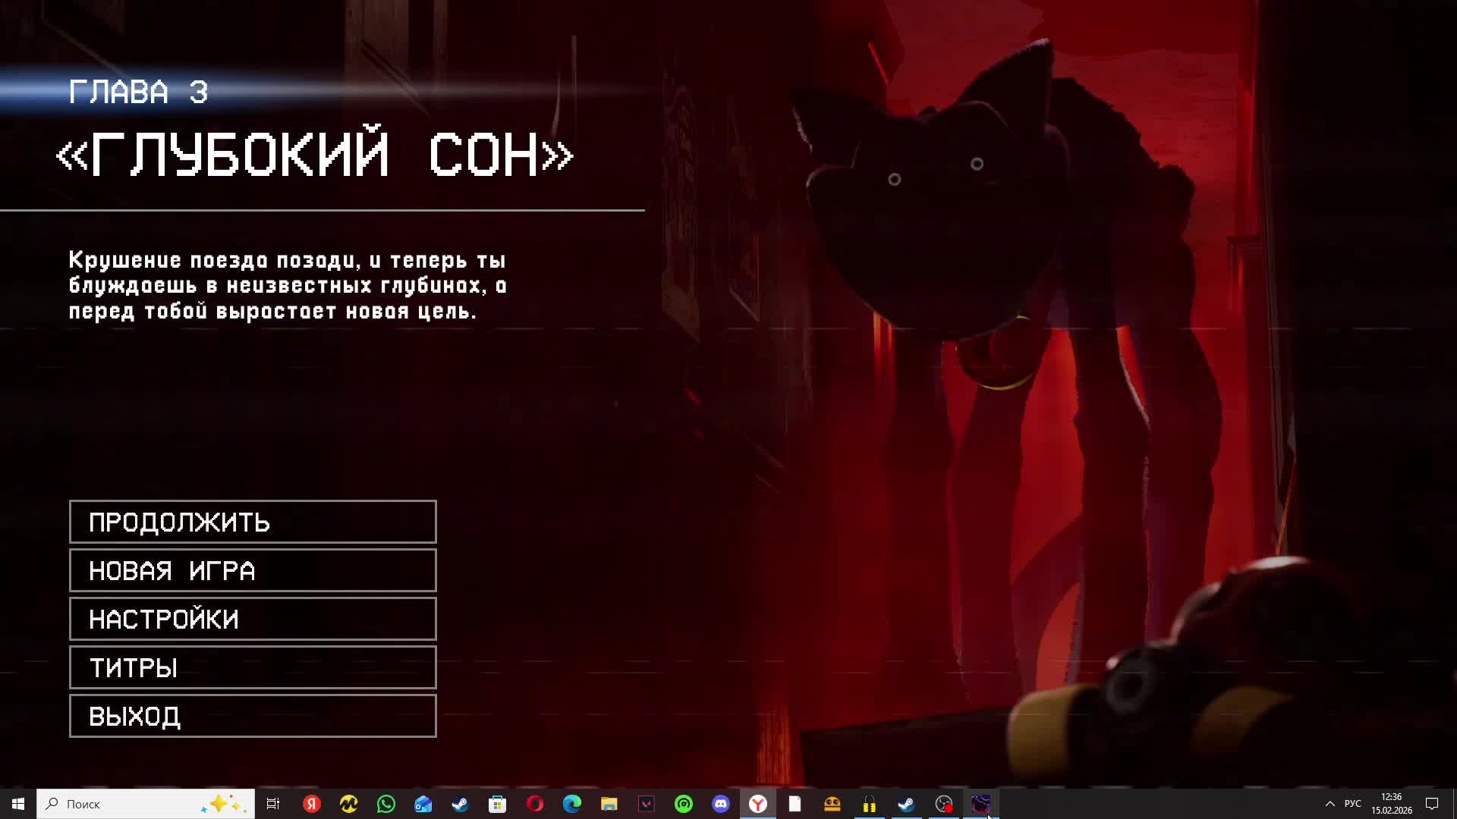Open the Valorant taskbar icon
The image size is (1457, 819).
pyautogui.click(x=647, y=804)
